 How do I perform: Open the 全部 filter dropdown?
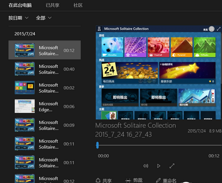tap(44, 18)
